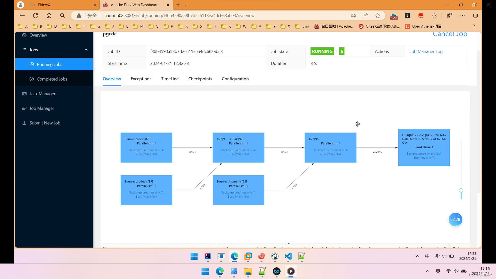Open the TimeLine tab

(170, 79)
